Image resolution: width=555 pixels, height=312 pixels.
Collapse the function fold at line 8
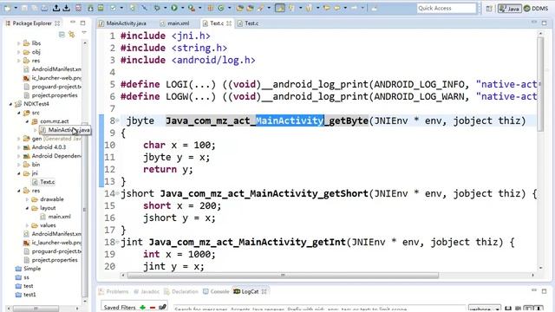118,120
